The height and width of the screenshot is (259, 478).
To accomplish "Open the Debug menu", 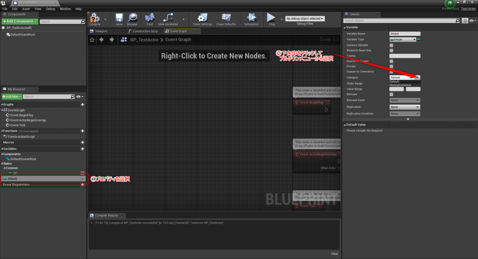I will 50,9.
